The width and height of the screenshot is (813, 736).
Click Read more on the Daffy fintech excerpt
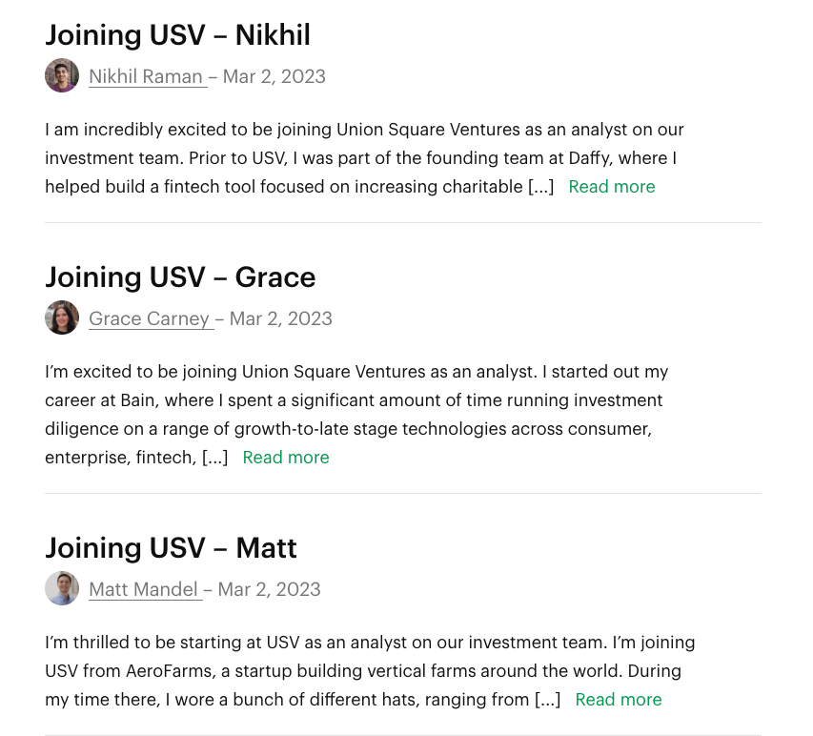(612, 187)
